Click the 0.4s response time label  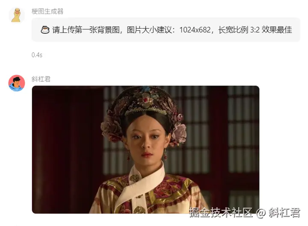click(37, 55)
